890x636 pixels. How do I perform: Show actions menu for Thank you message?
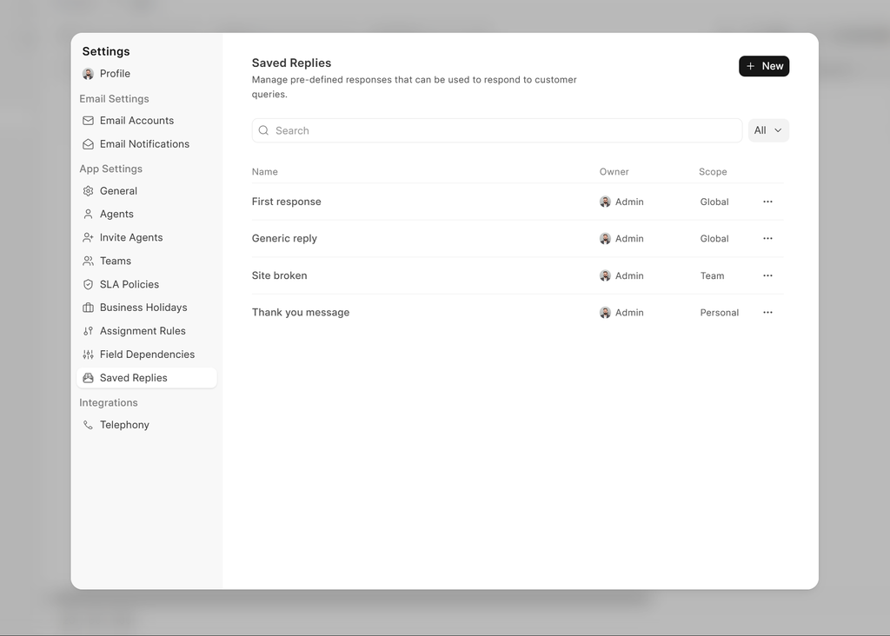[x=767, y=313]
